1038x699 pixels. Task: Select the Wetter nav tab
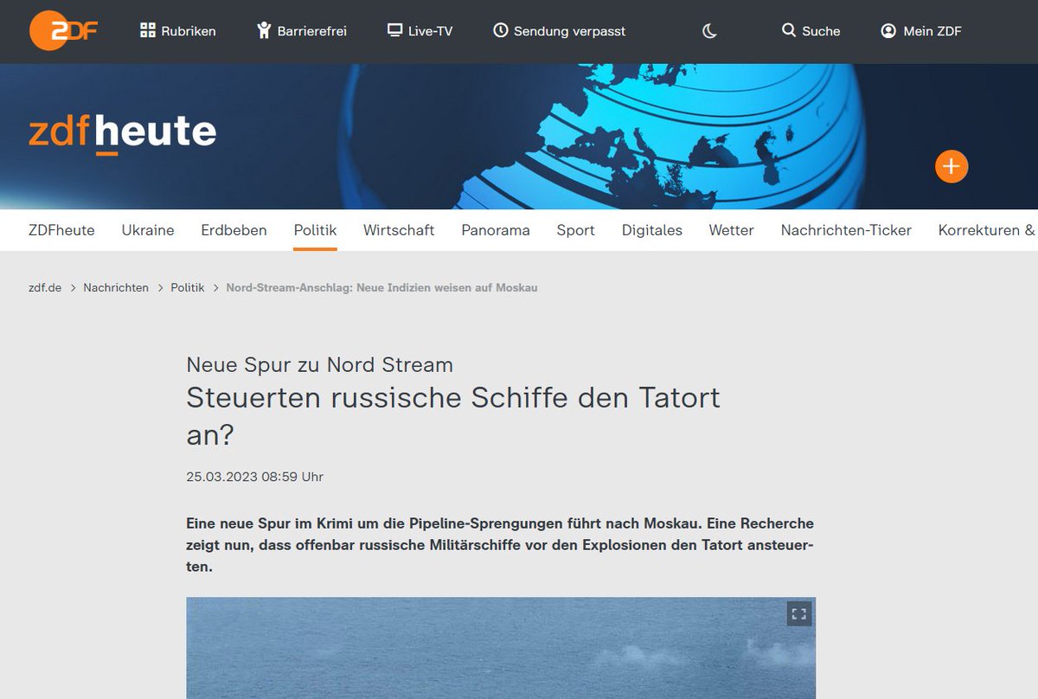731,230
